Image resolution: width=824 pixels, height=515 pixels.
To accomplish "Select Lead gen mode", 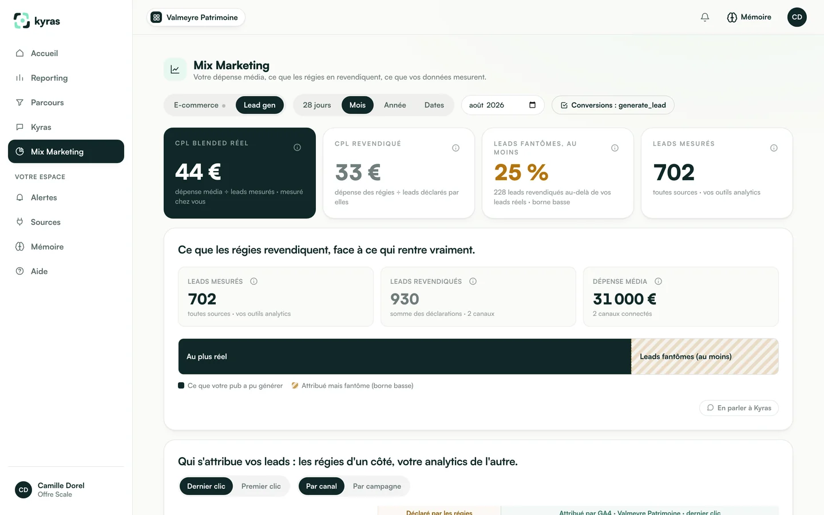I will click(259, 105).
